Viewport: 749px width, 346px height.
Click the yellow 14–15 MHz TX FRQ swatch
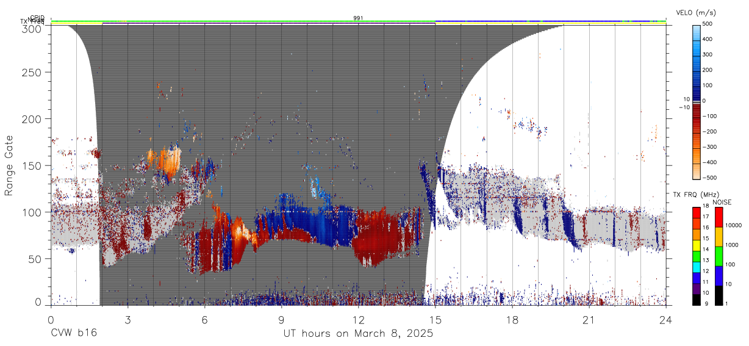(x=697, y=245)
